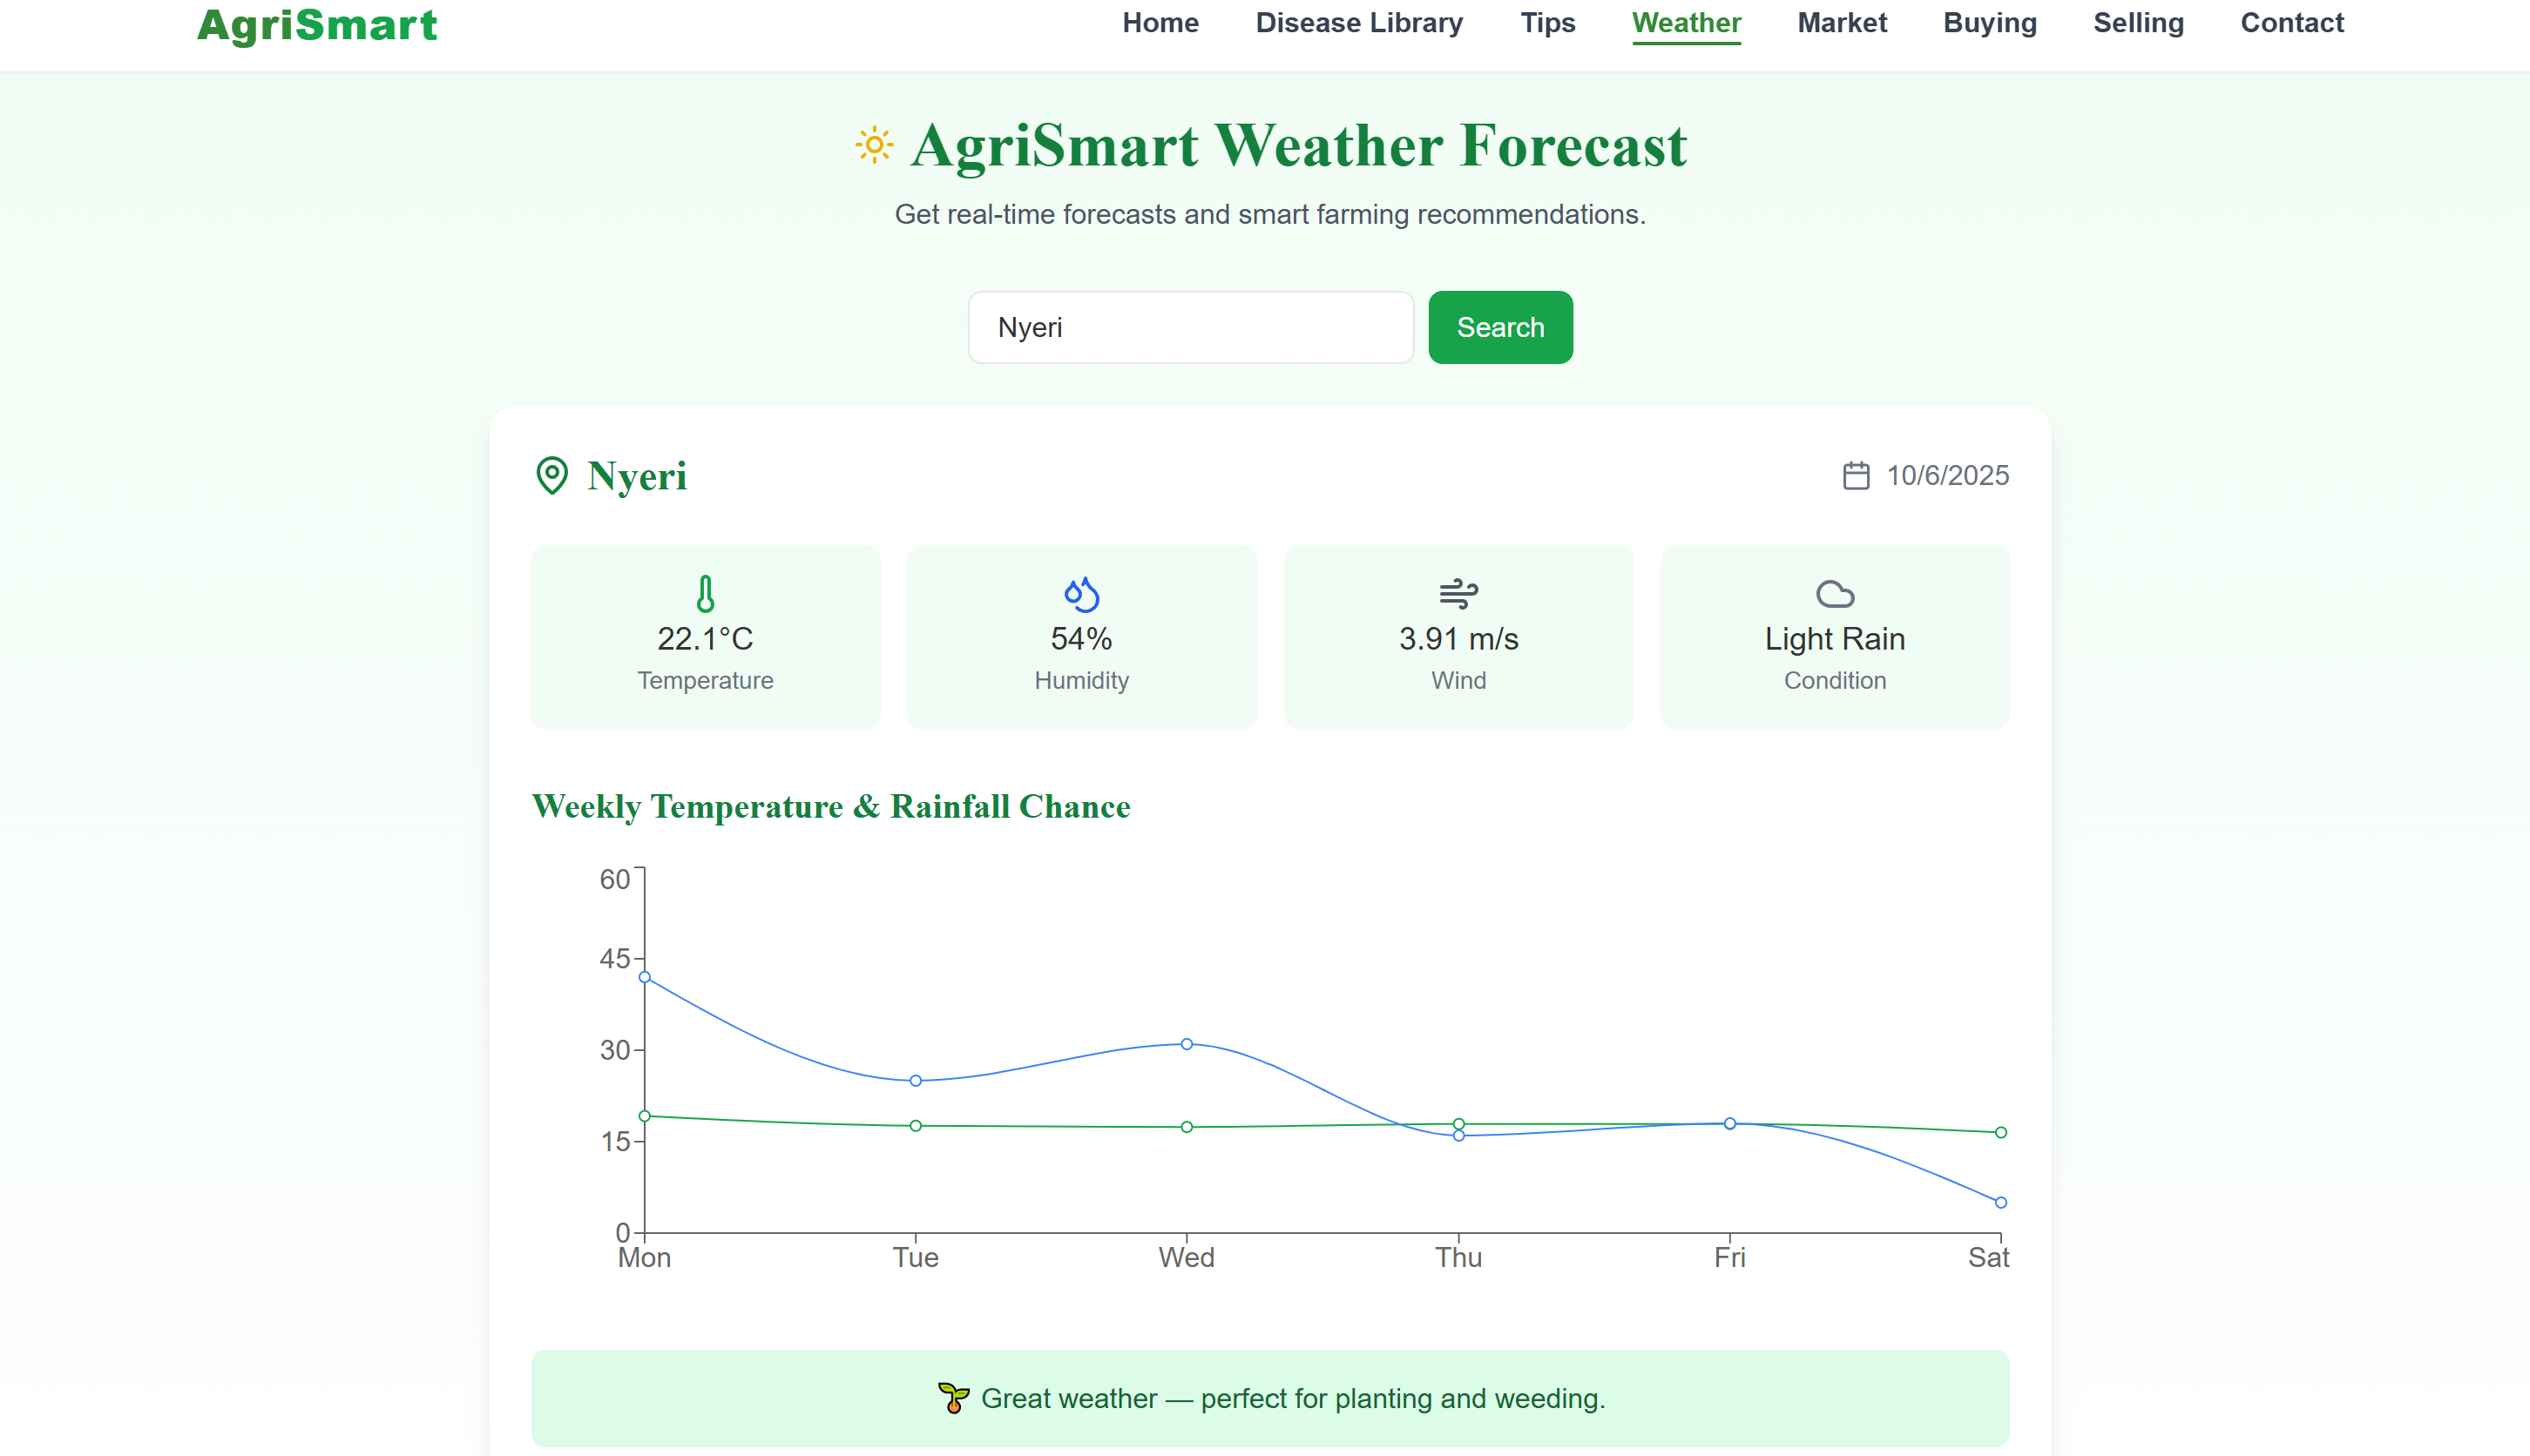Click the Mon label on chart axis
2530x1456 pixels.
644,1258
